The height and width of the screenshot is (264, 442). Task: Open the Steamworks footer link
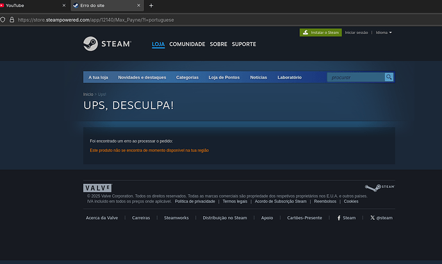176,218
